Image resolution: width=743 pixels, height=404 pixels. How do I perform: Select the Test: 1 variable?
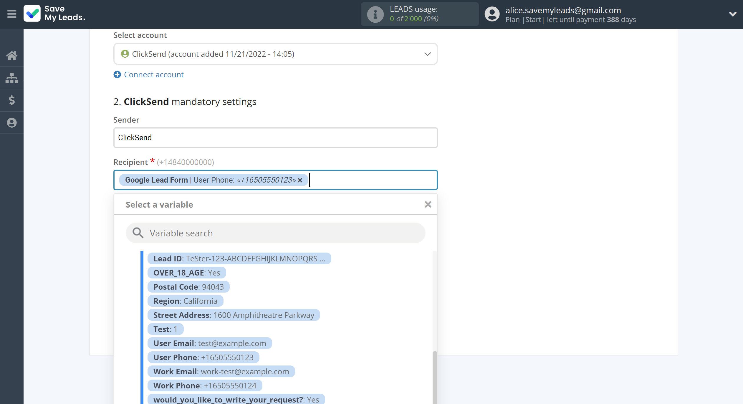[166, 329]
